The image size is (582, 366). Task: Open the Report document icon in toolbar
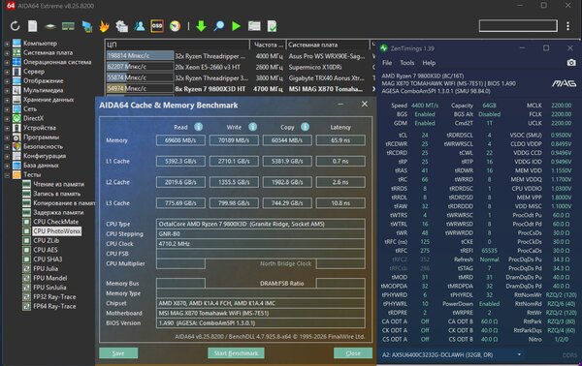(33, 26)
